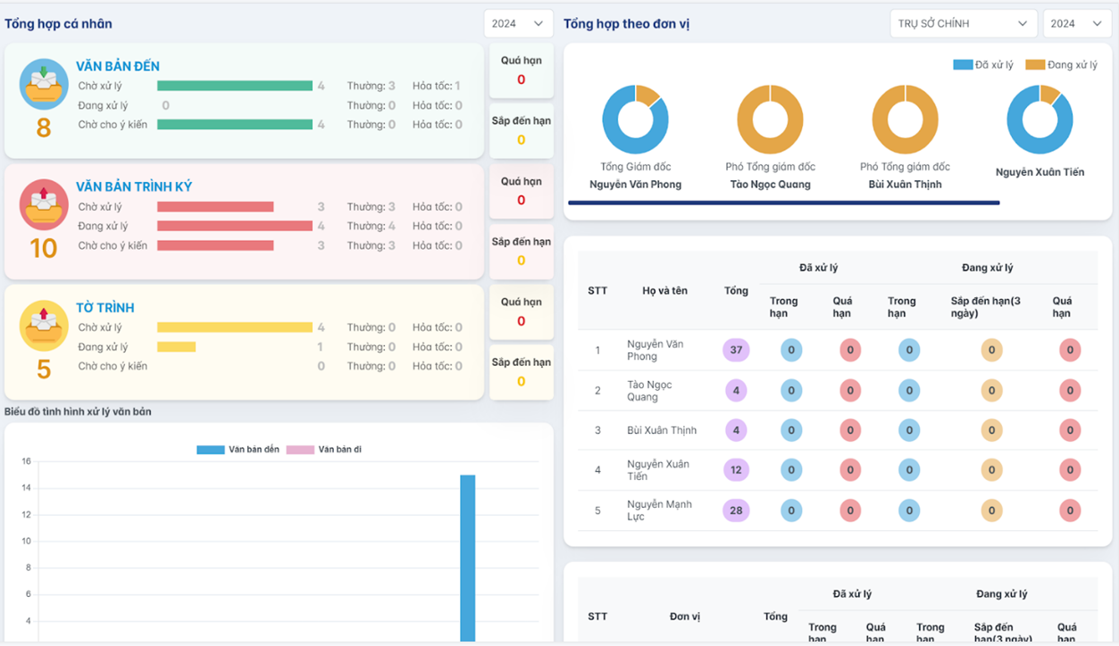Click the Tờ trình yellow icon
The image size is (1119, 646).
[x=44, y=326]
